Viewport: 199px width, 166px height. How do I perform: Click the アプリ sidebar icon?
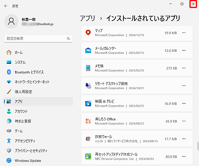tap(9, 101)
